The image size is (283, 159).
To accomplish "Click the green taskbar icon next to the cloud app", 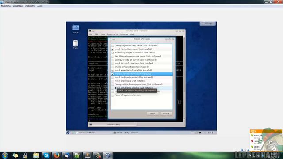I will click(x=77, y=155).
